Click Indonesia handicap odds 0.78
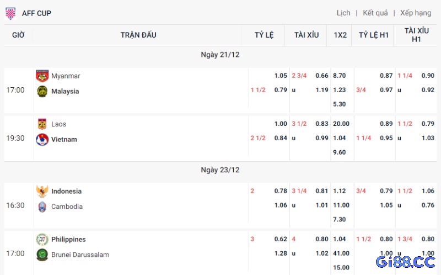The height and width of the screenshot is (275, 441). tap(281, 191)
